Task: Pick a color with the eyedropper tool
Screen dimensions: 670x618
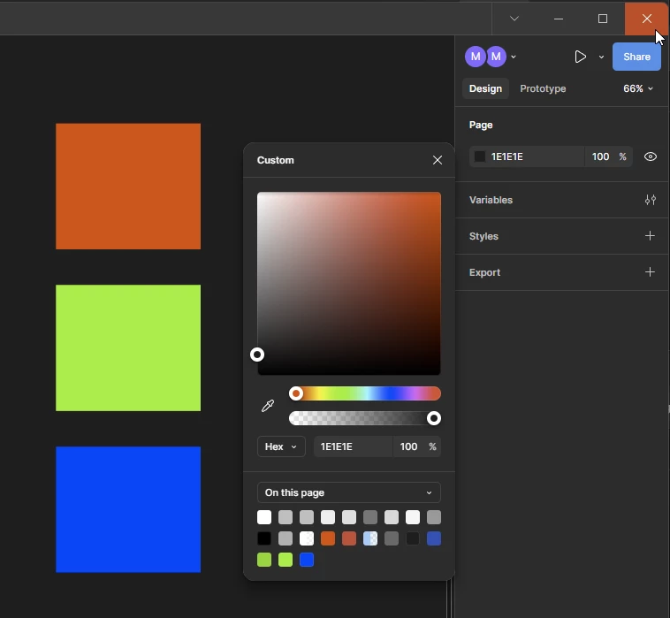Action: [268, 406]
